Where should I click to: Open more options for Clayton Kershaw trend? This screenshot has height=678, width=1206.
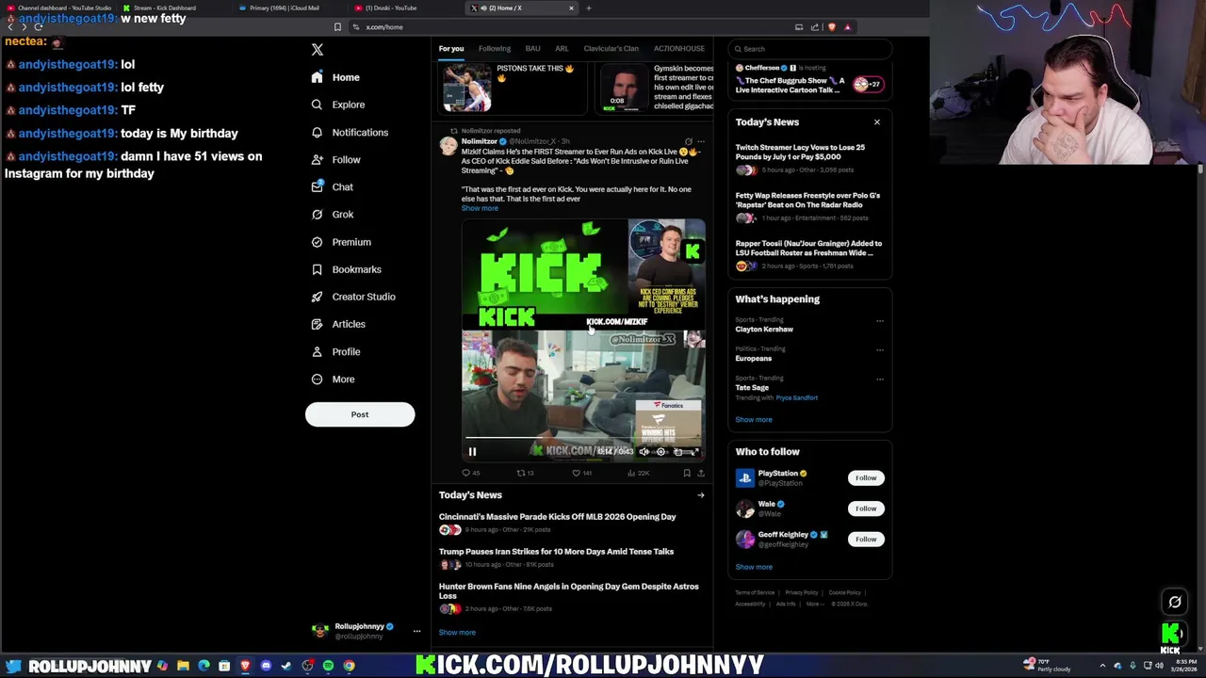tap(880, 321)
